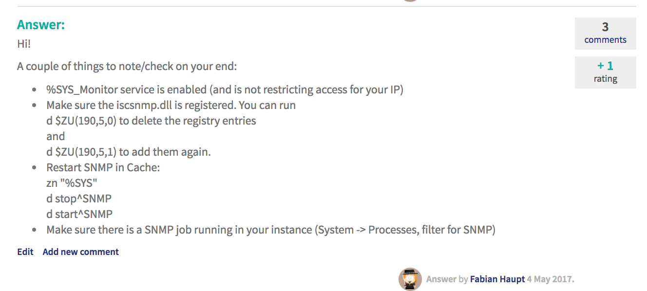This screenshot has height=291, width=647.
Task: Click the d stop^SNMP command line
Action: (x=79, y=199)
